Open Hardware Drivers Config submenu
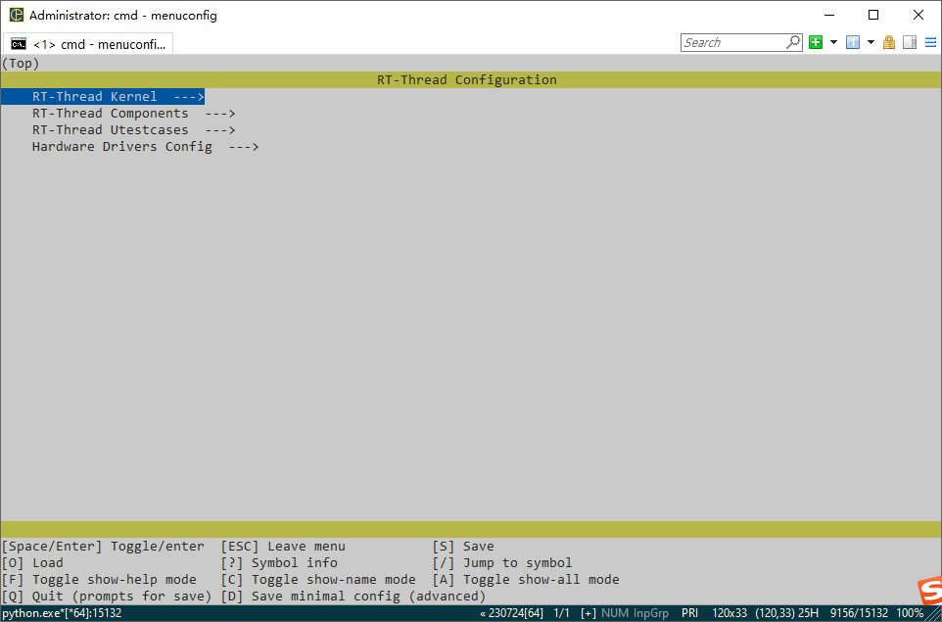The height and width of the screenshot is (622, 942). (x=145, y=147)
